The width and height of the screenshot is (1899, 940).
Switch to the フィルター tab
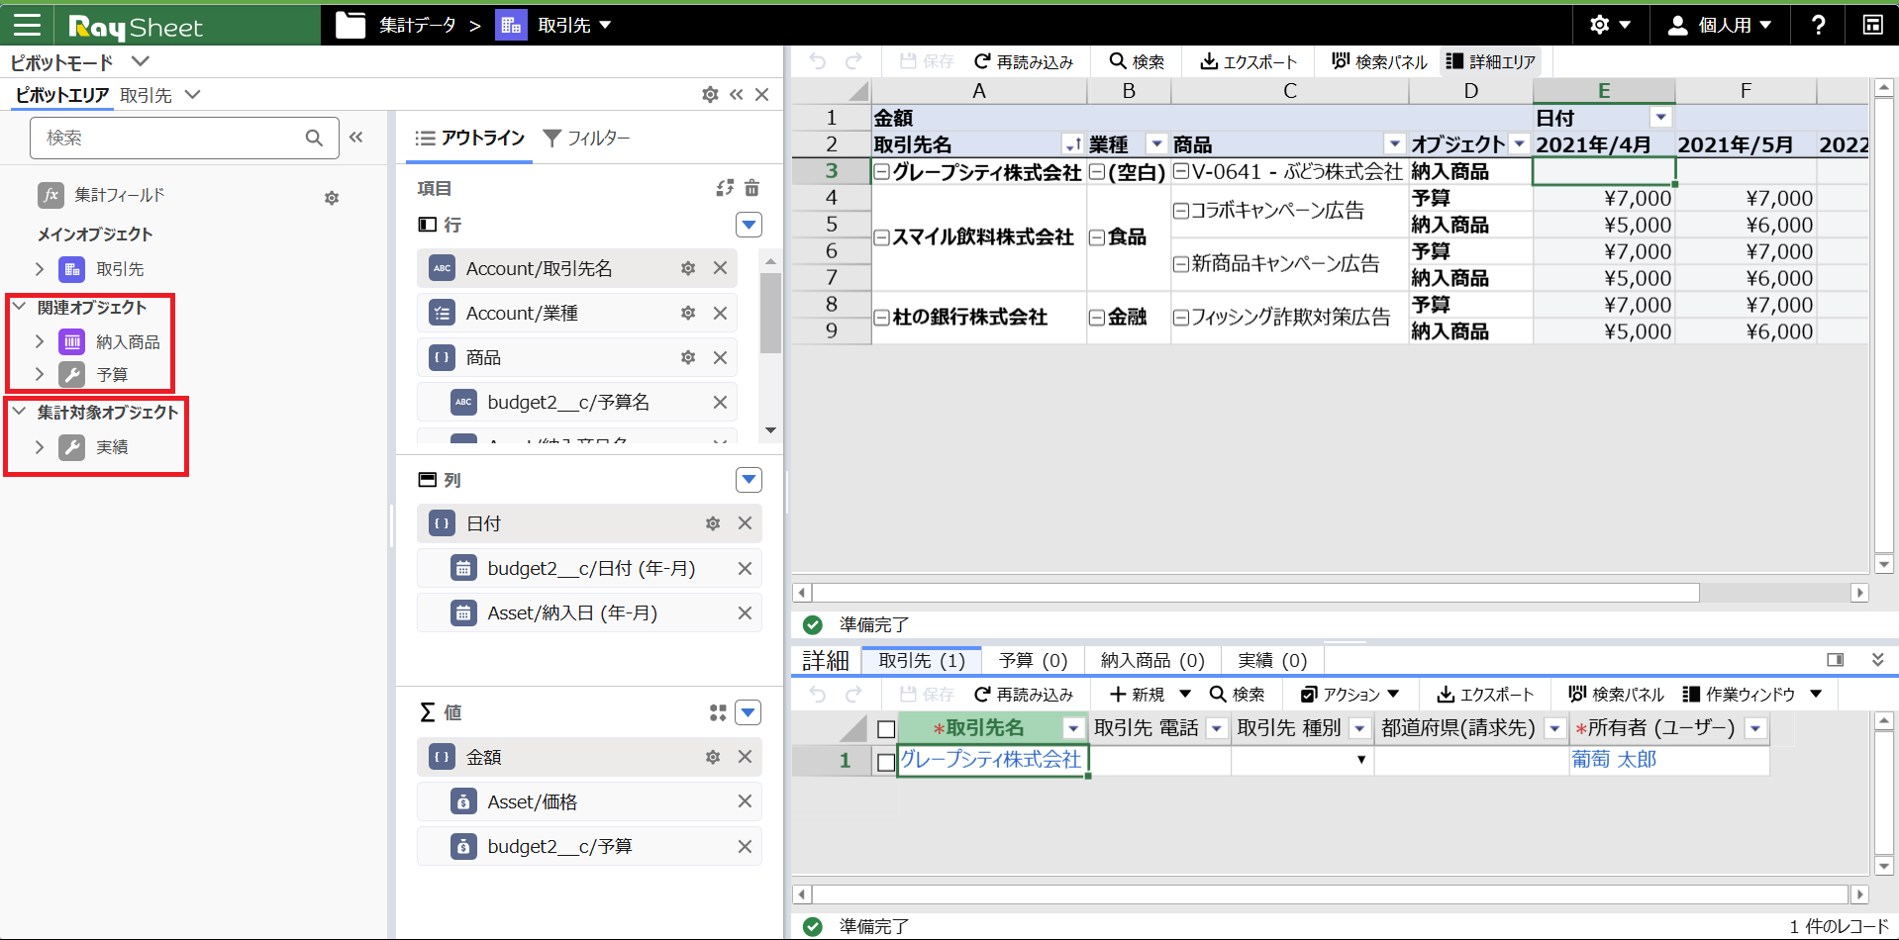coord(587,139)
